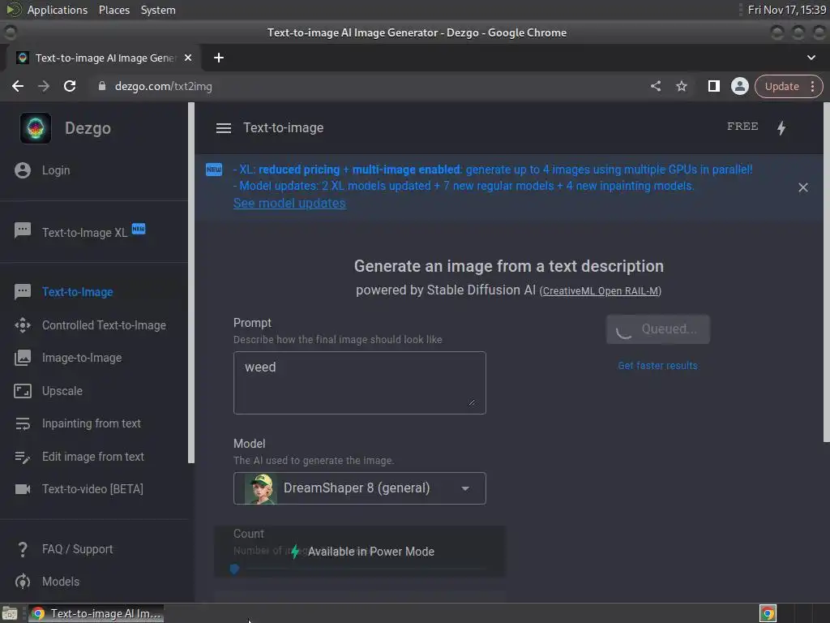Click the Text-to-Image XL chat icon

coord(23,231)
